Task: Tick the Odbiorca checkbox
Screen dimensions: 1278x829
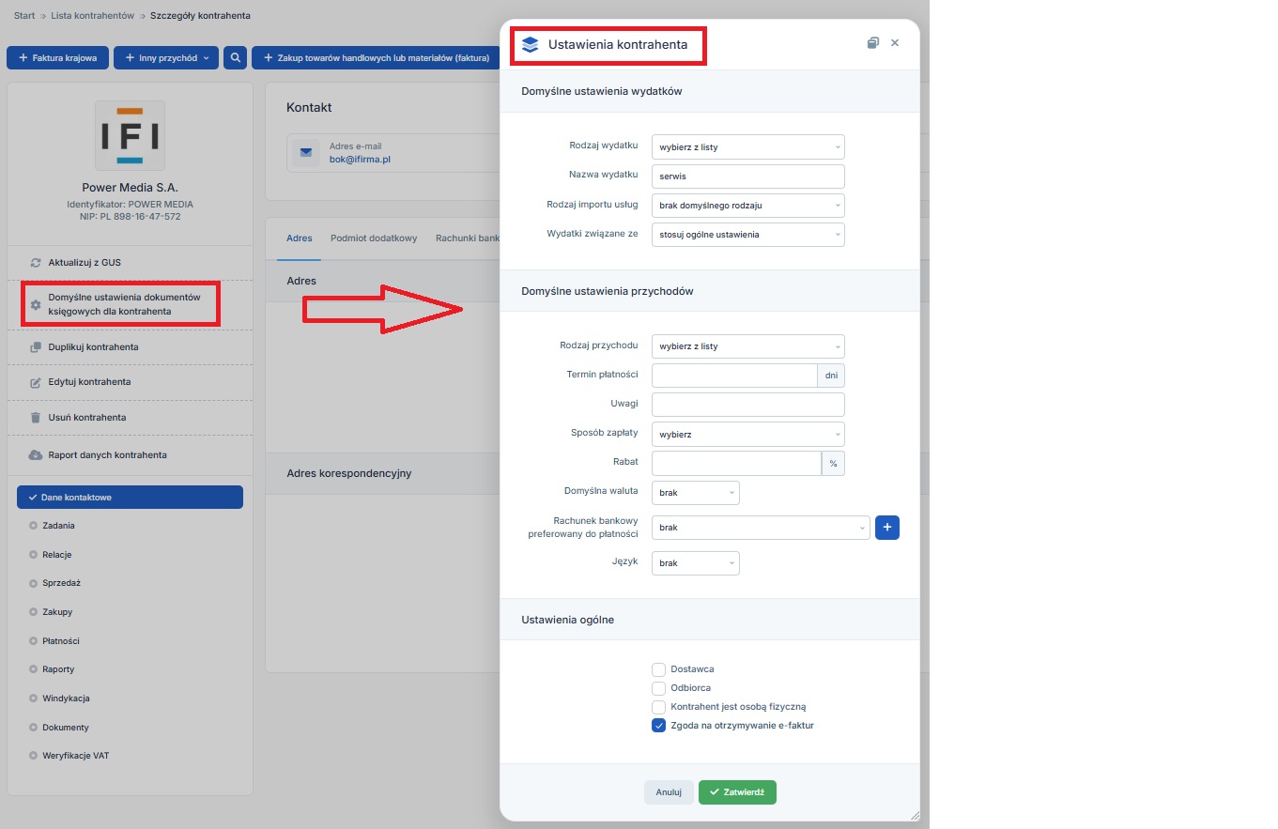Action: [x=658, y=688]
